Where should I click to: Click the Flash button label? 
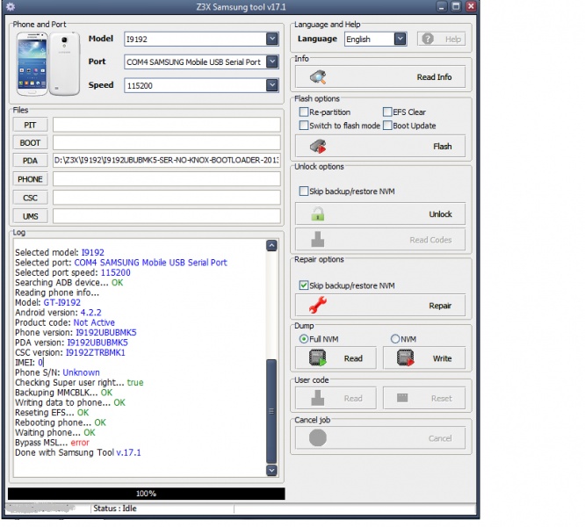click(x=442, y=146)
